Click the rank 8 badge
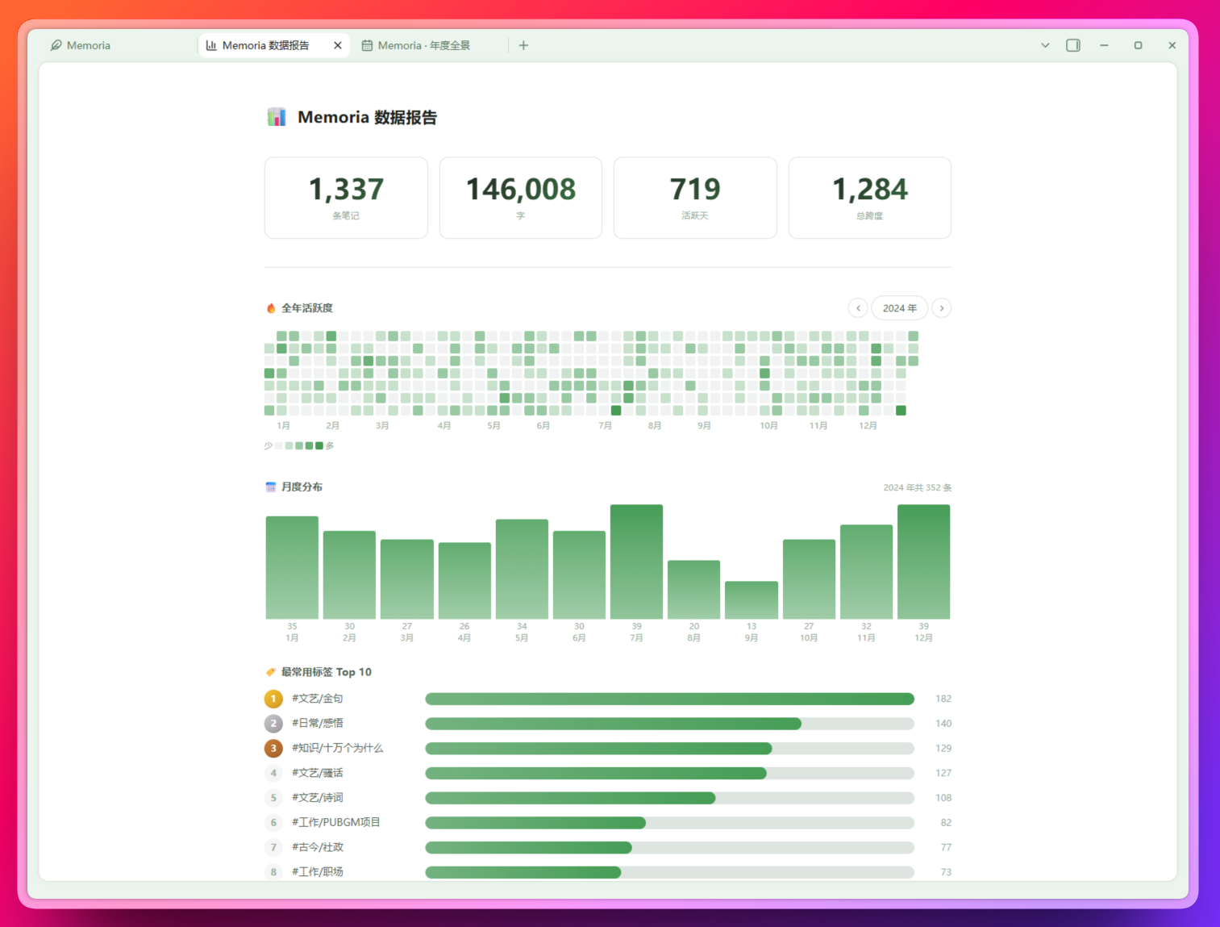Viewport: 1220px width, 927px height. click(273, 872)
